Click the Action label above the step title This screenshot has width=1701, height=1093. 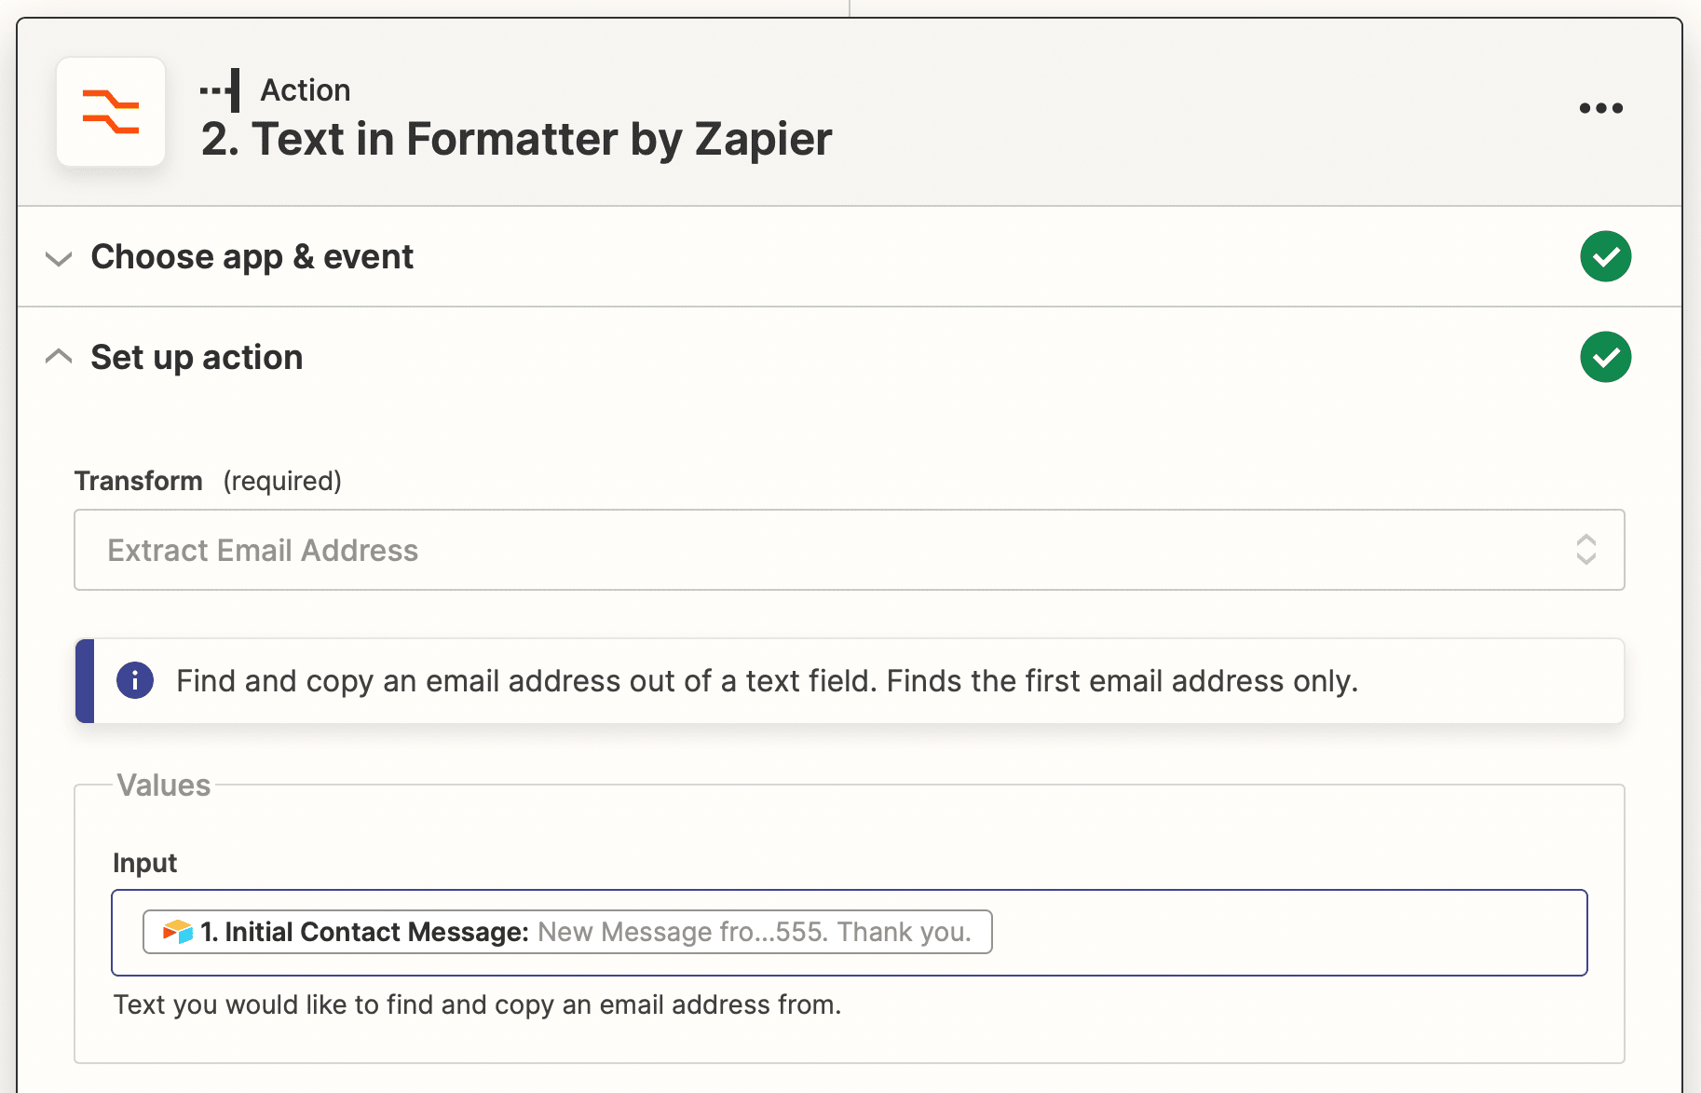(x=306, y=90)
